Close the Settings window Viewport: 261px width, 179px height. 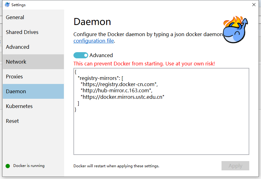tap(254, 5)
